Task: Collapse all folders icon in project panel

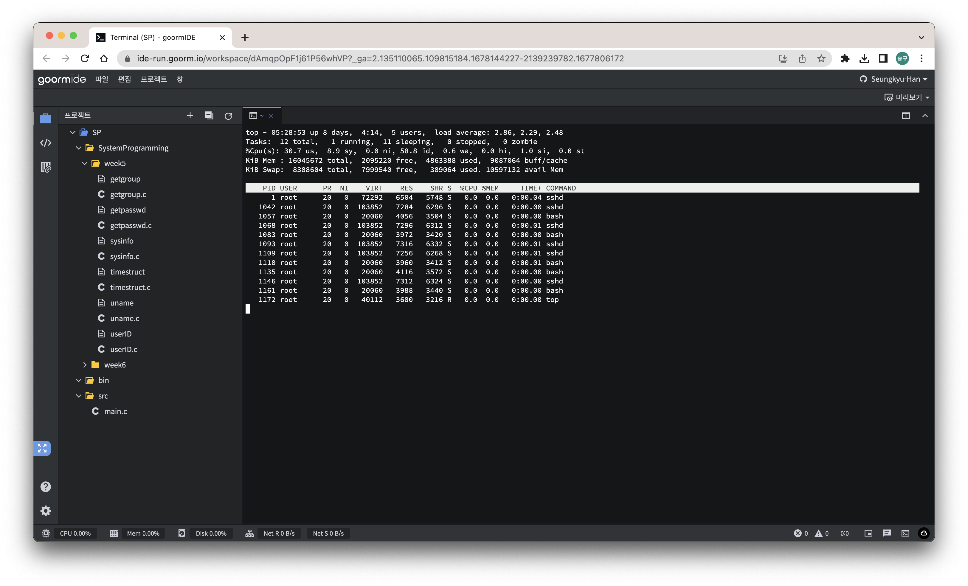Action: coord(209,116)
